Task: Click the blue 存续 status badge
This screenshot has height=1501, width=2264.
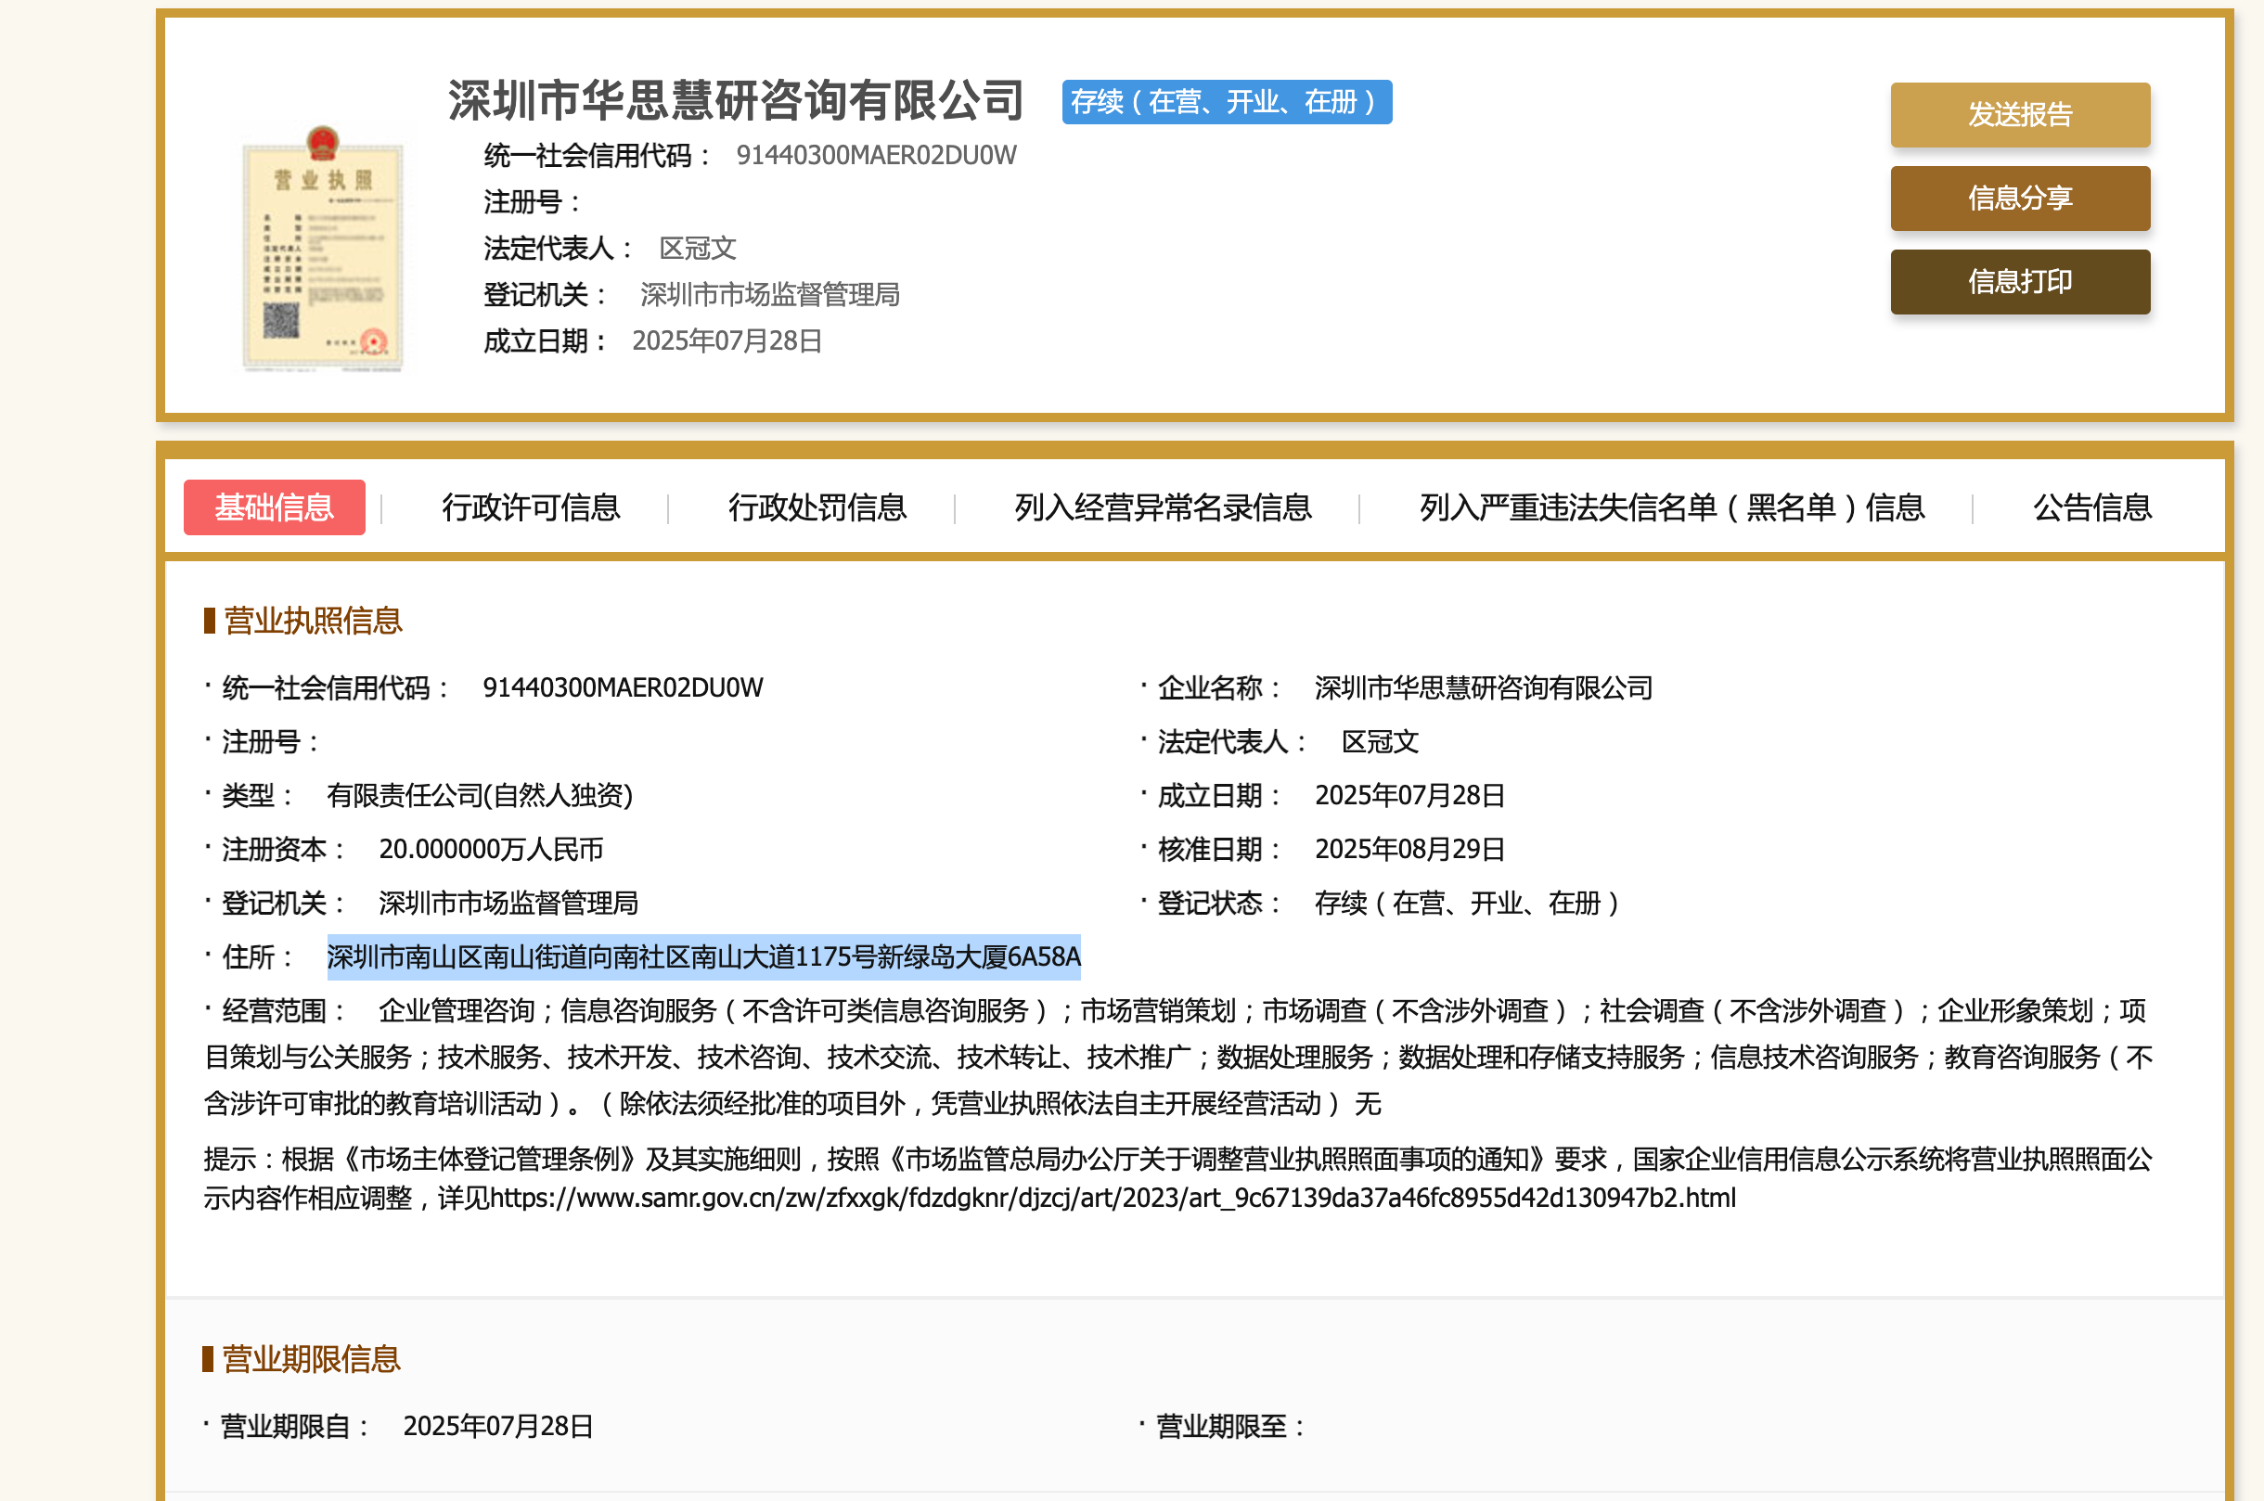Action: click(x=1226, y=101)
